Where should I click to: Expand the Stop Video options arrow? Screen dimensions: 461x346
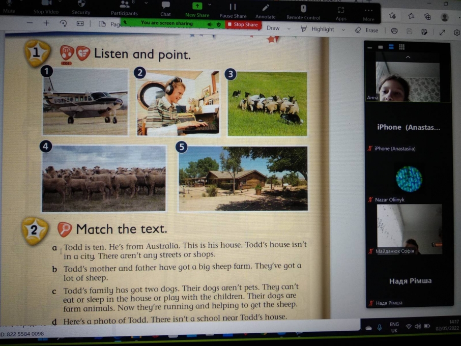pos(60,2)
